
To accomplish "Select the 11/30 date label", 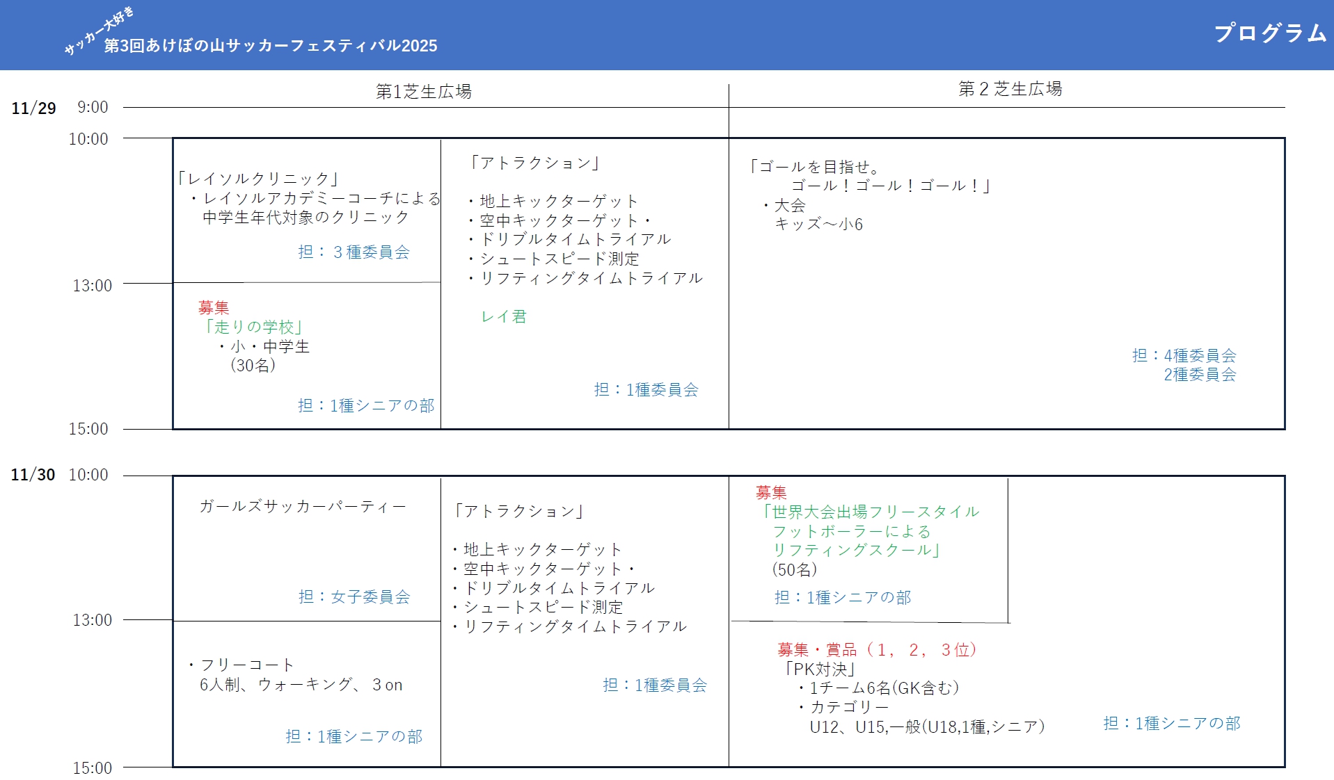I will point(33,475).
